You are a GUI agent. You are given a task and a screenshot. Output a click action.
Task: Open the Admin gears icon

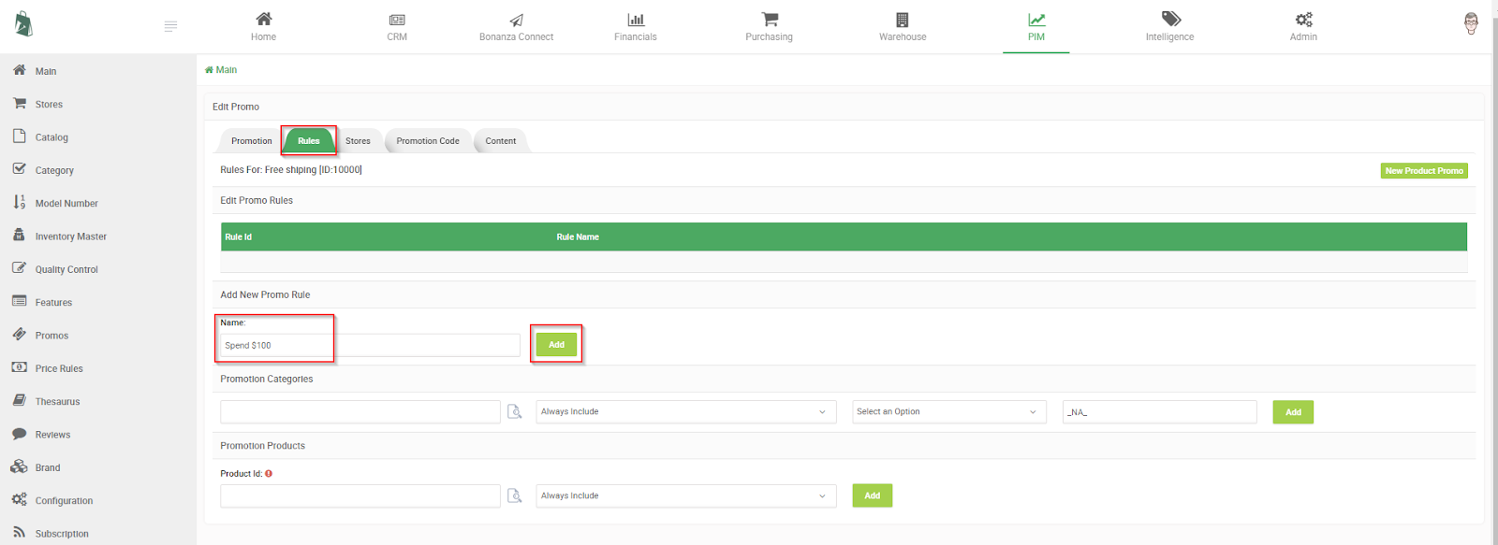pos(1303,20)
